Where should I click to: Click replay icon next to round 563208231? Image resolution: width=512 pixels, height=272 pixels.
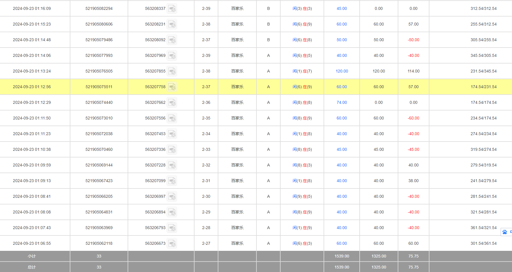click(x=172, y=24)
